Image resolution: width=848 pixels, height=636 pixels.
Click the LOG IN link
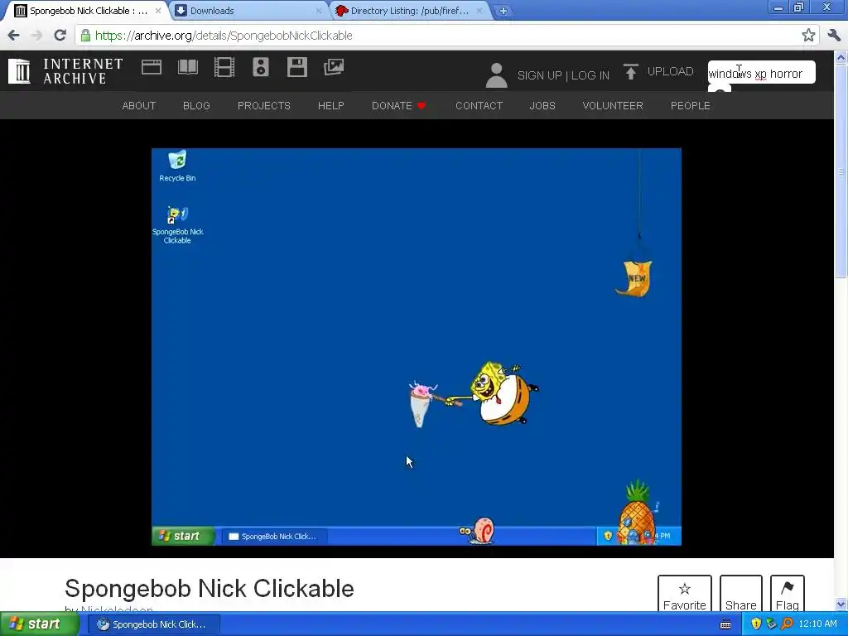(x=590, y=75)
